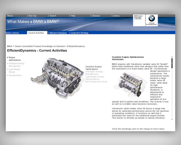Image resolution: width=181 pixels, height=145 pixels.
Task: Click the large engine cutaway image
Action: point(57,78)
